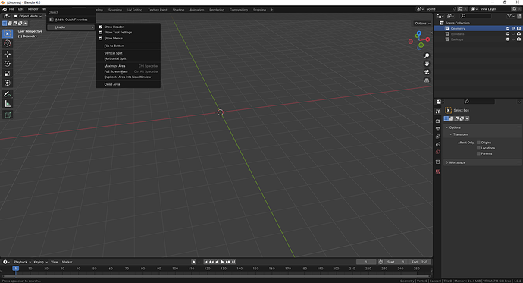Select the Annotate pencil tool
523x283 pixels.
(x=8, y=94)
